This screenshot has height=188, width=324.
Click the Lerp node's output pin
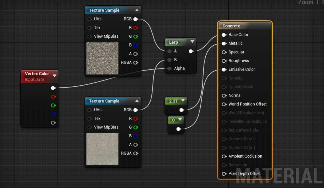point(191,51)
